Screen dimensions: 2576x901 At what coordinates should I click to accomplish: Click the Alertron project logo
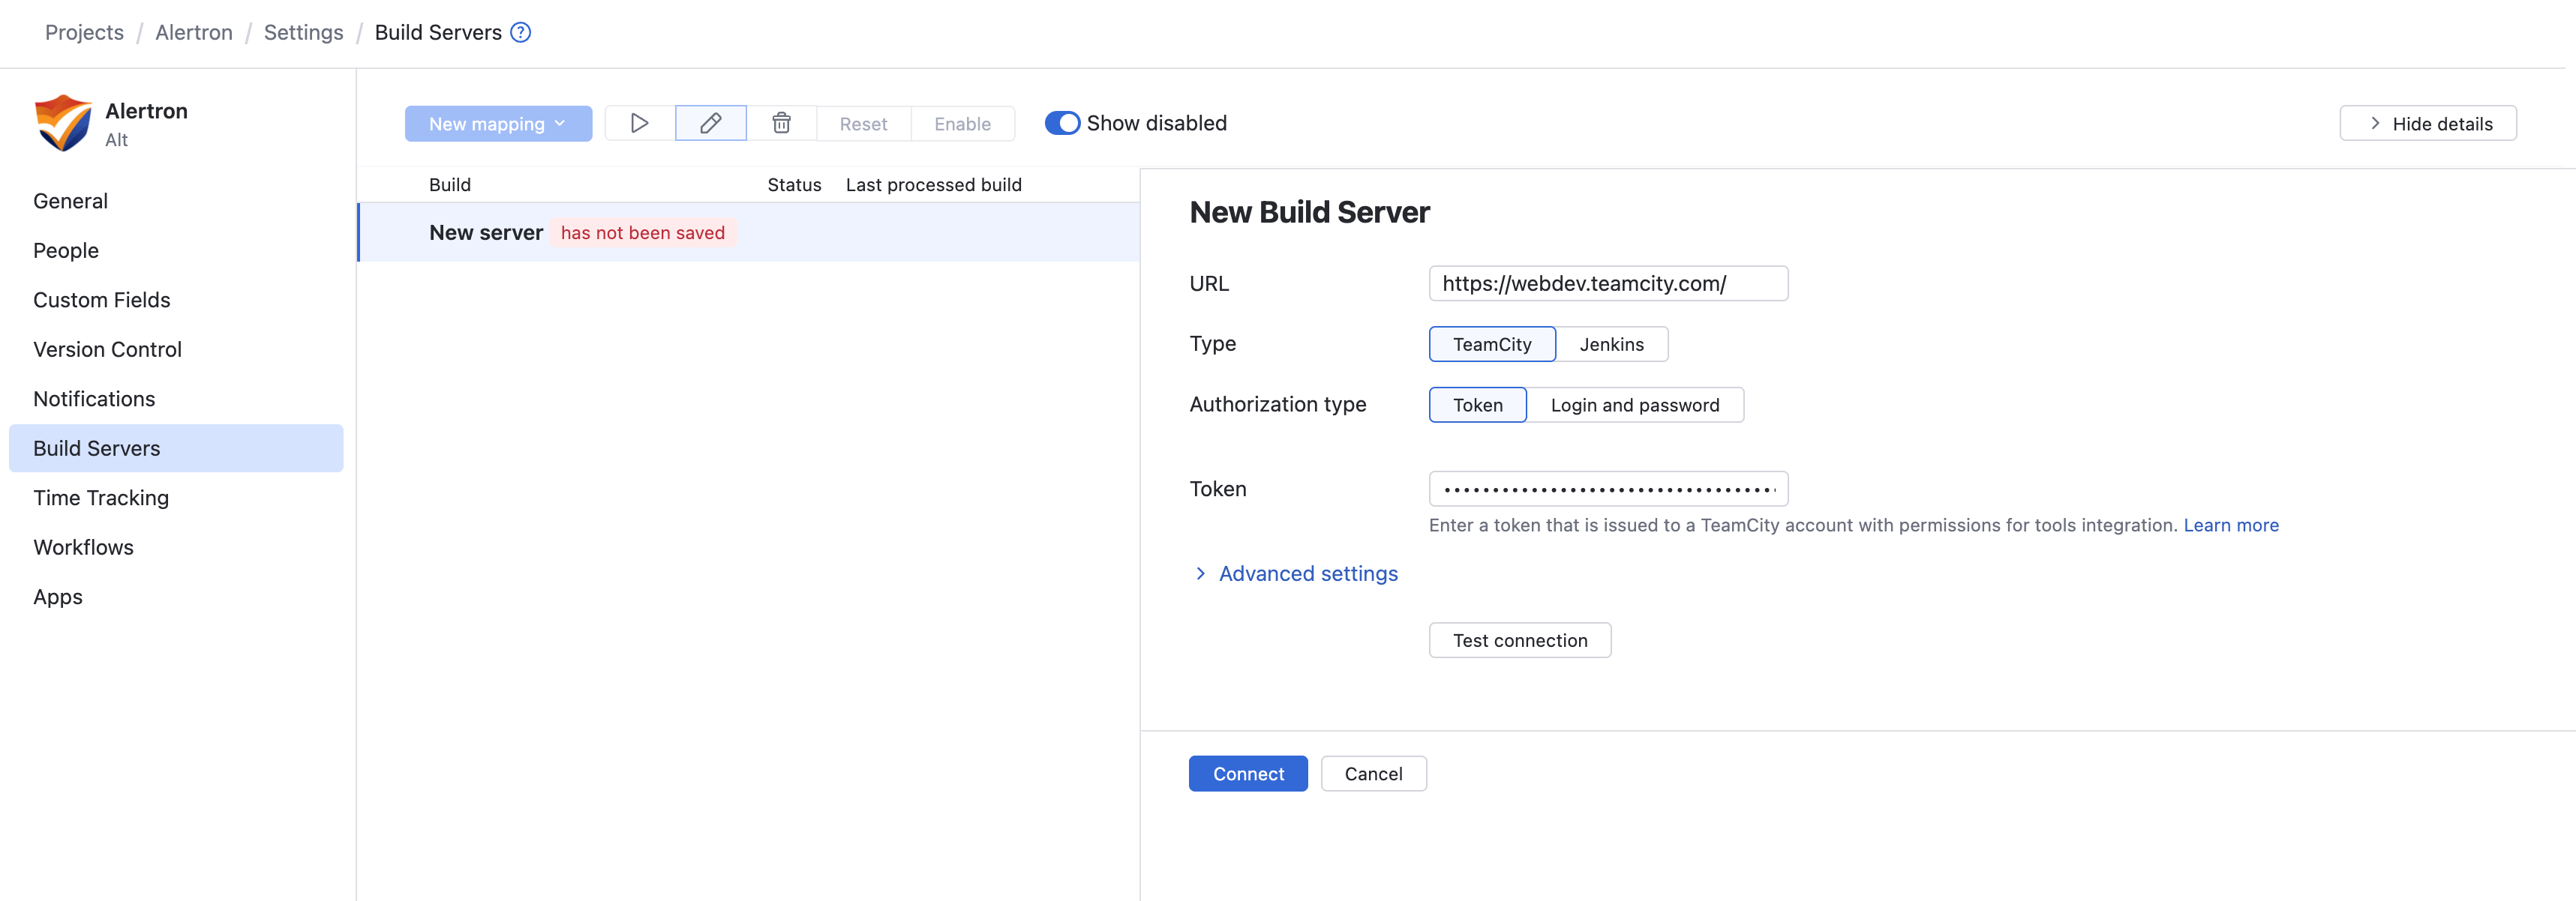[63, 123]
